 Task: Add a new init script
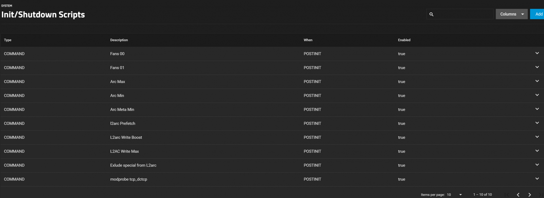(x=537, y=14)
